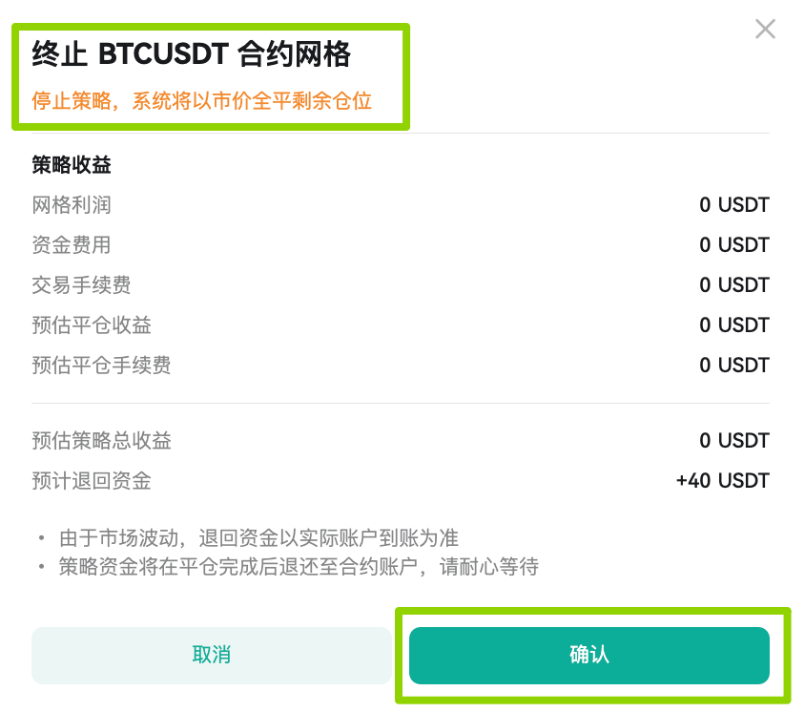
Task: Click the 预估策略总收益 label
Action: [101, 441]
